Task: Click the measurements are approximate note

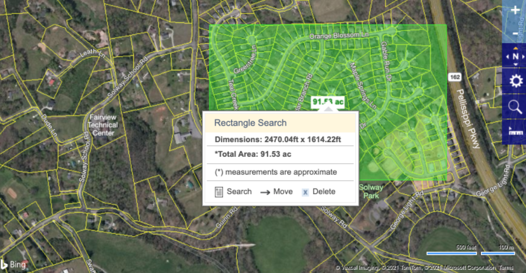Action: [276, 172]
